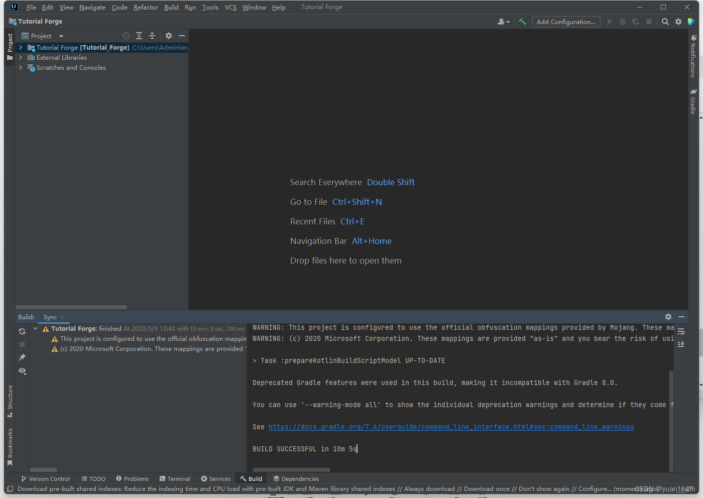Image resolution: width=703 pixels, height=498 pixels.
Task: Select the obfuscation mapping warning in build tree
Action: [x=149, y=338]
